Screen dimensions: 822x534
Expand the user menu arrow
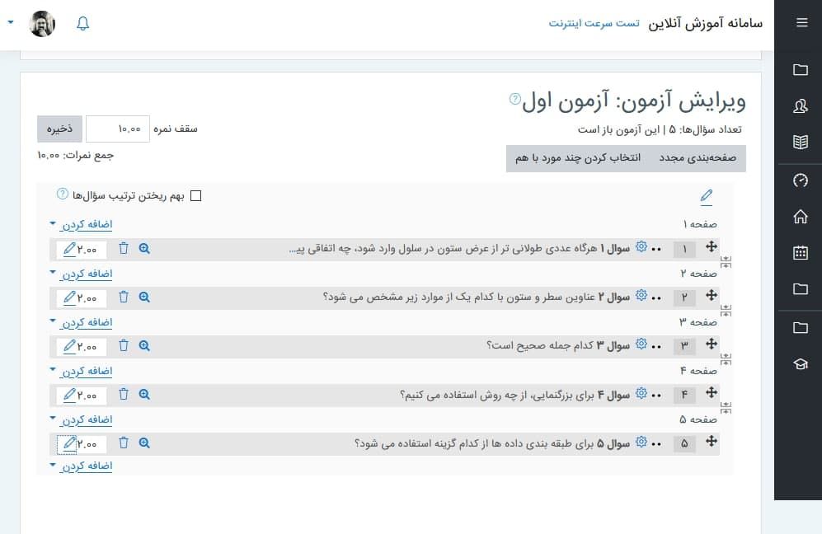(11, 22)
